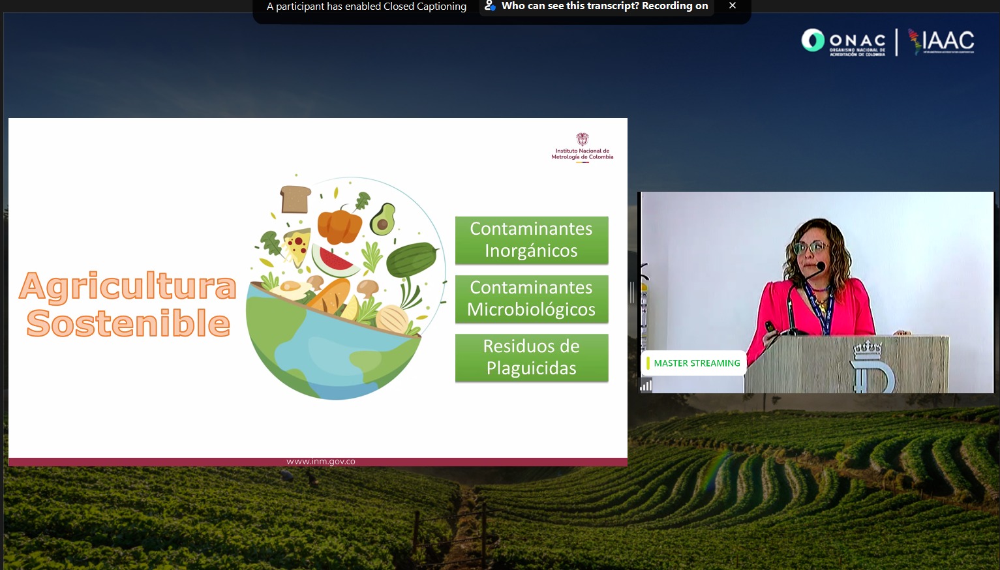1000x570 pixels.
Task: Click the www.inm.gov.co footer link
Action: 321,462
